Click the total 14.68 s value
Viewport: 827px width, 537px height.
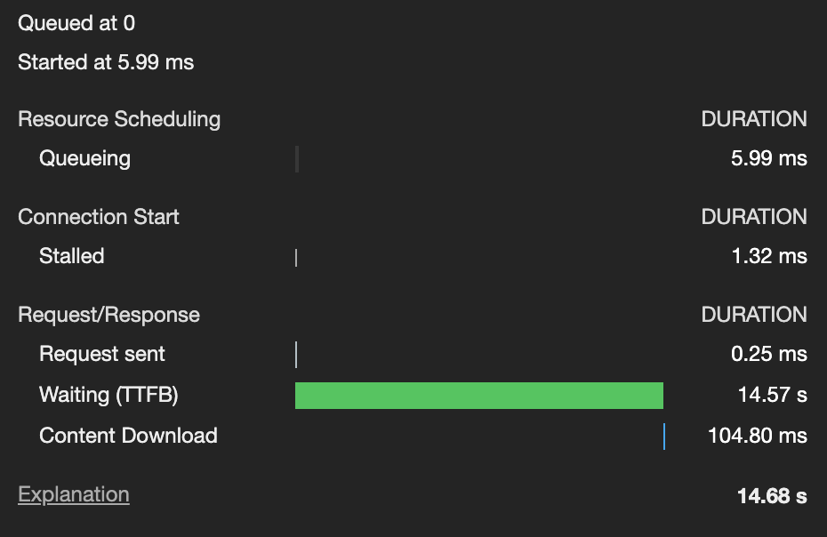pyautogui.click(x=772, y=496)
